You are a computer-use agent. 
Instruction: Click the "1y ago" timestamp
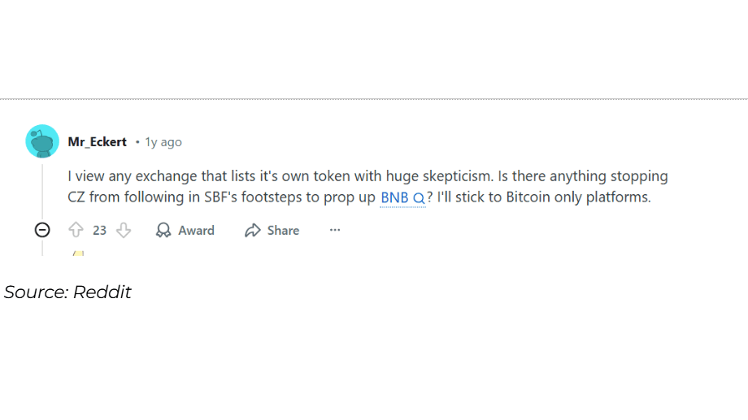(163, 142)
